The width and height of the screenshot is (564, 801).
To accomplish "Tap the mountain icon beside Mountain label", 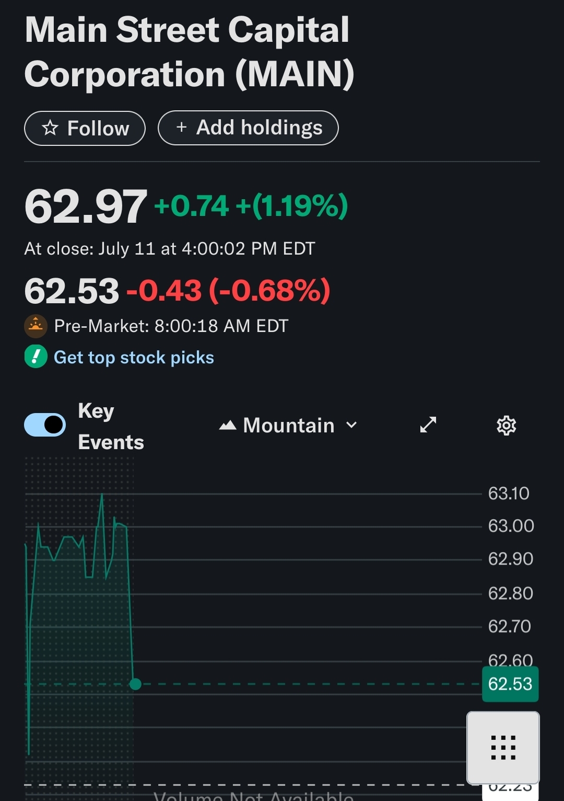I will pyautogui.click(x=228, y=425).
